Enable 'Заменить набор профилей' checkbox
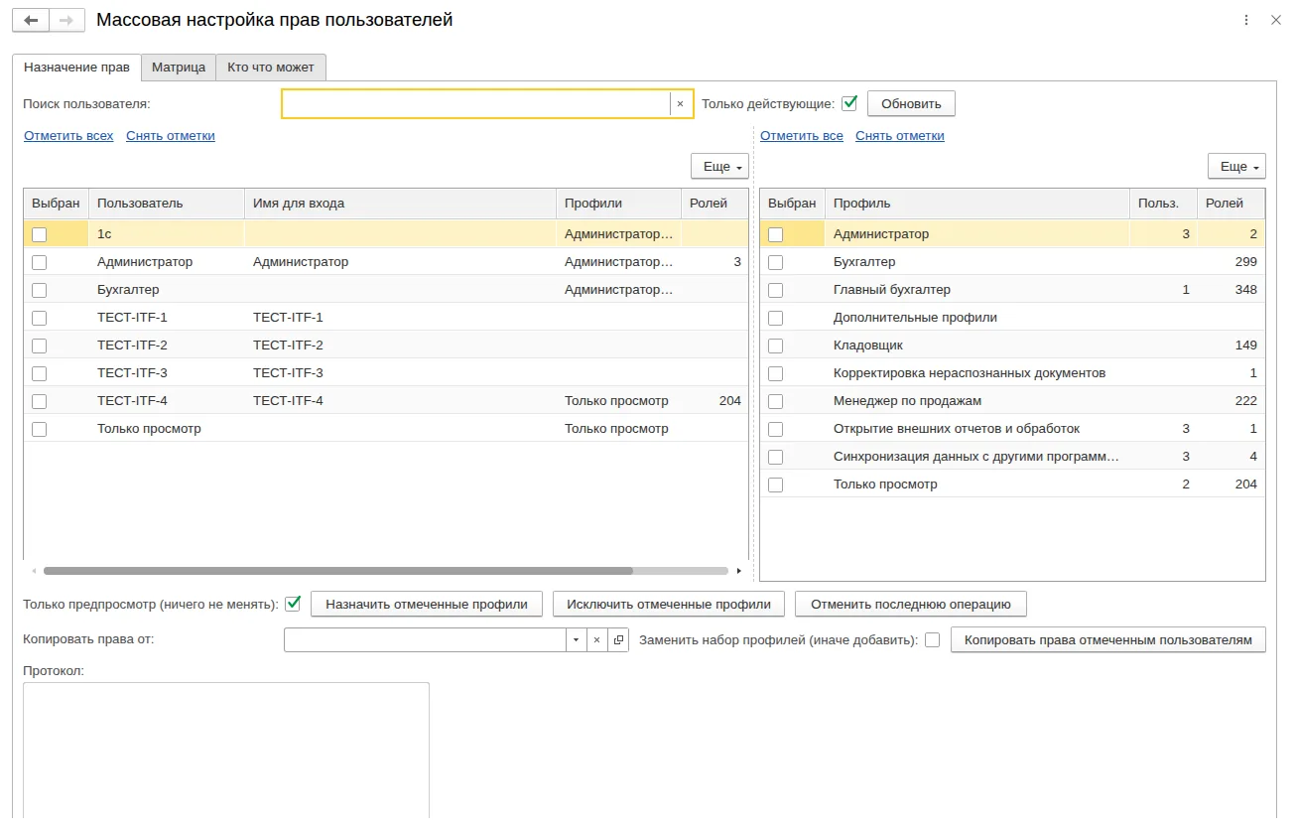 pyautogui.click(x=933, y=640)
